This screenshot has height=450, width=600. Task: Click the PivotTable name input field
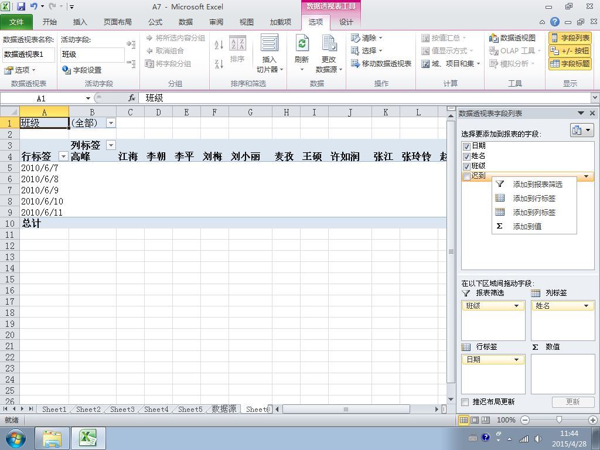29,54
